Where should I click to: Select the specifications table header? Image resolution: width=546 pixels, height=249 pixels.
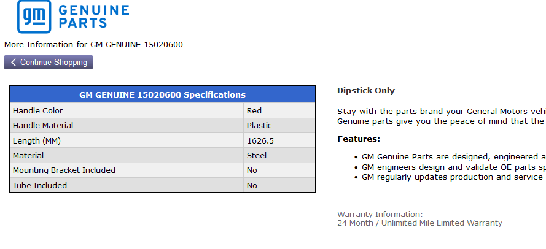coord(163,94)
